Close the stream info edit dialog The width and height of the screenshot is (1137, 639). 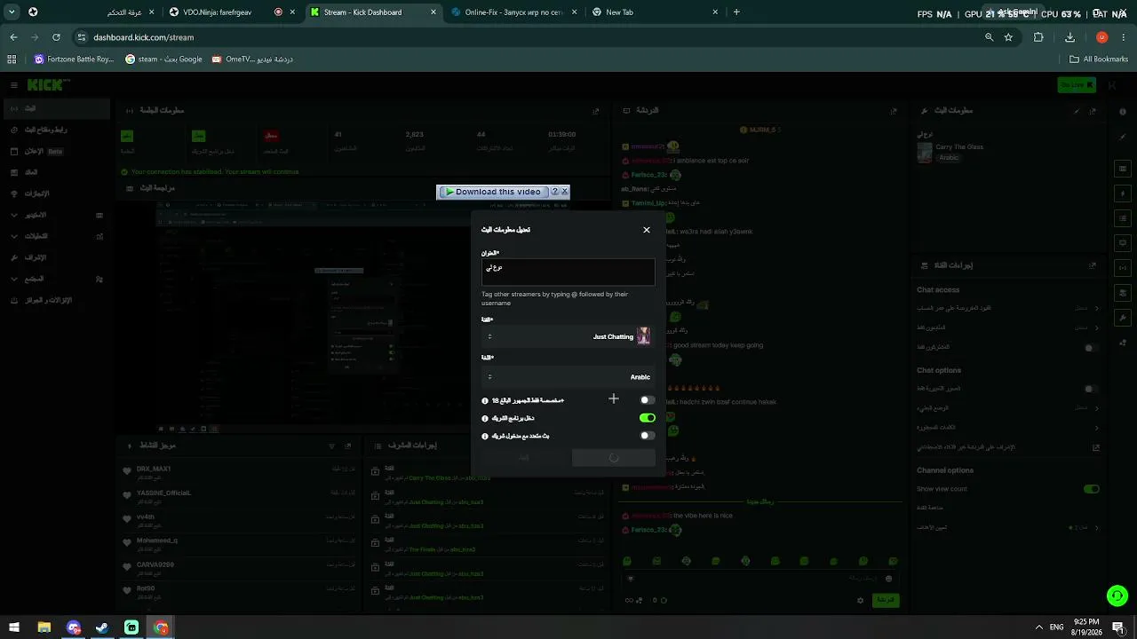647,230
